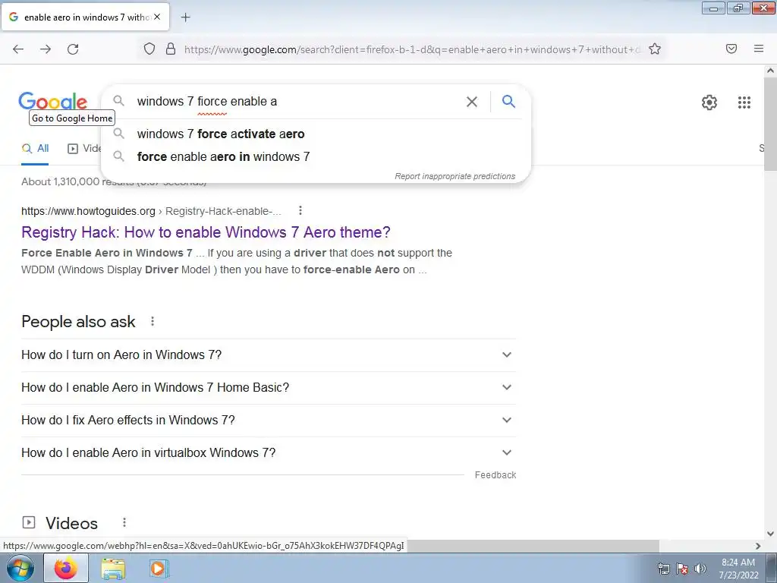
Task: Expand 'How do I enable Aero in Windows 7 Home Basic?'
Action: point(268,388)
